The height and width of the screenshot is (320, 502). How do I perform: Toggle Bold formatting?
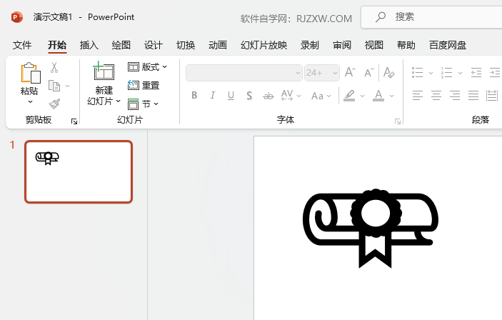tap(194, 96)
